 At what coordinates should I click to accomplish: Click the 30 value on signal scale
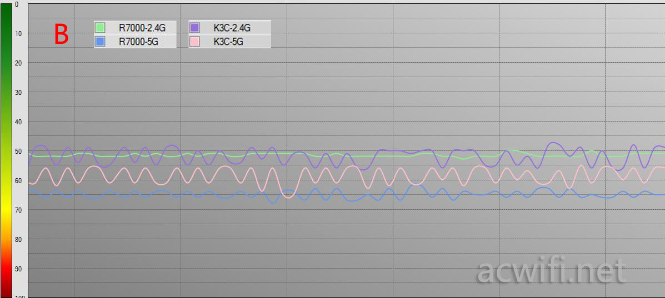18,93
